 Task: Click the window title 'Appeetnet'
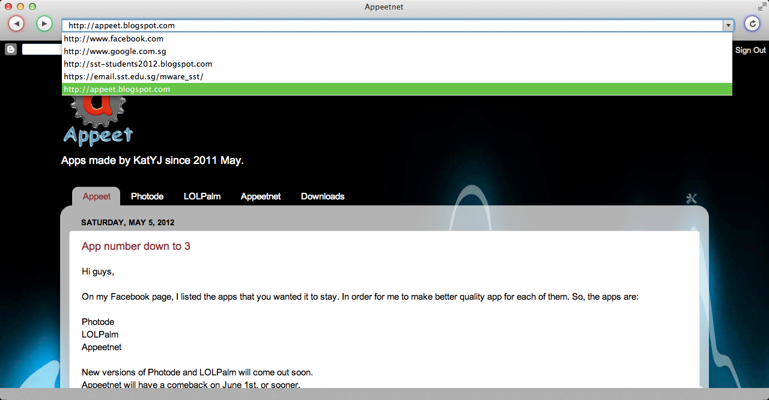384,7
